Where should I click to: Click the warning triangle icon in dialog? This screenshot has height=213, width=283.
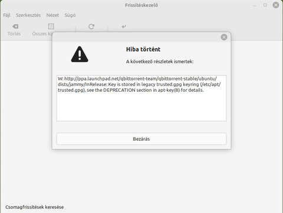(x=80, y=54)
